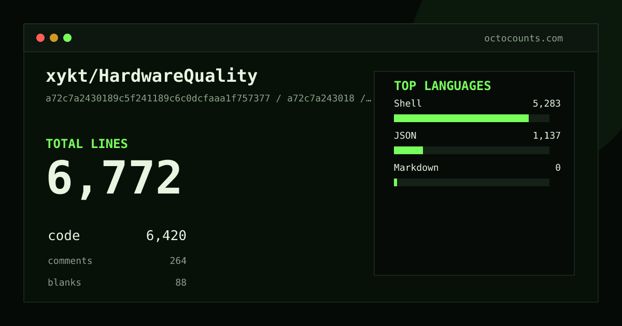Click the Shell progress bar

472,118
